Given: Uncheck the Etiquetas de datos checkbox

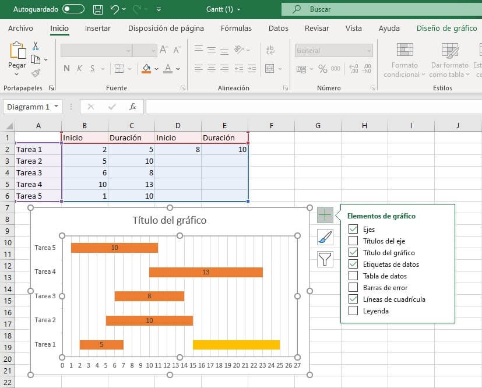Looking at the screenshot, I should pos(353,264).
